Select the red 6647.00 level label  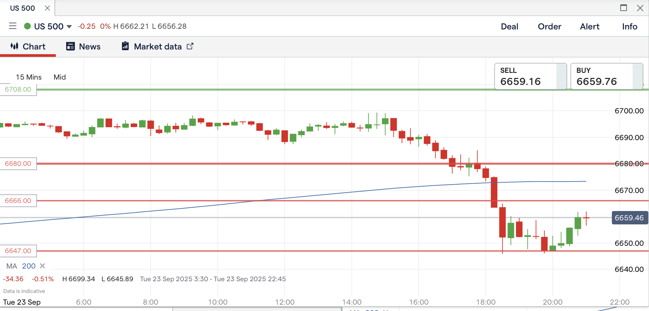18,251
